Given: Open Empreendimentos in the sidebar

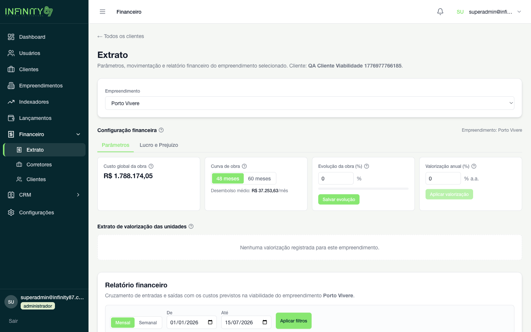Looking at the screenshot, I should point(44,86).
